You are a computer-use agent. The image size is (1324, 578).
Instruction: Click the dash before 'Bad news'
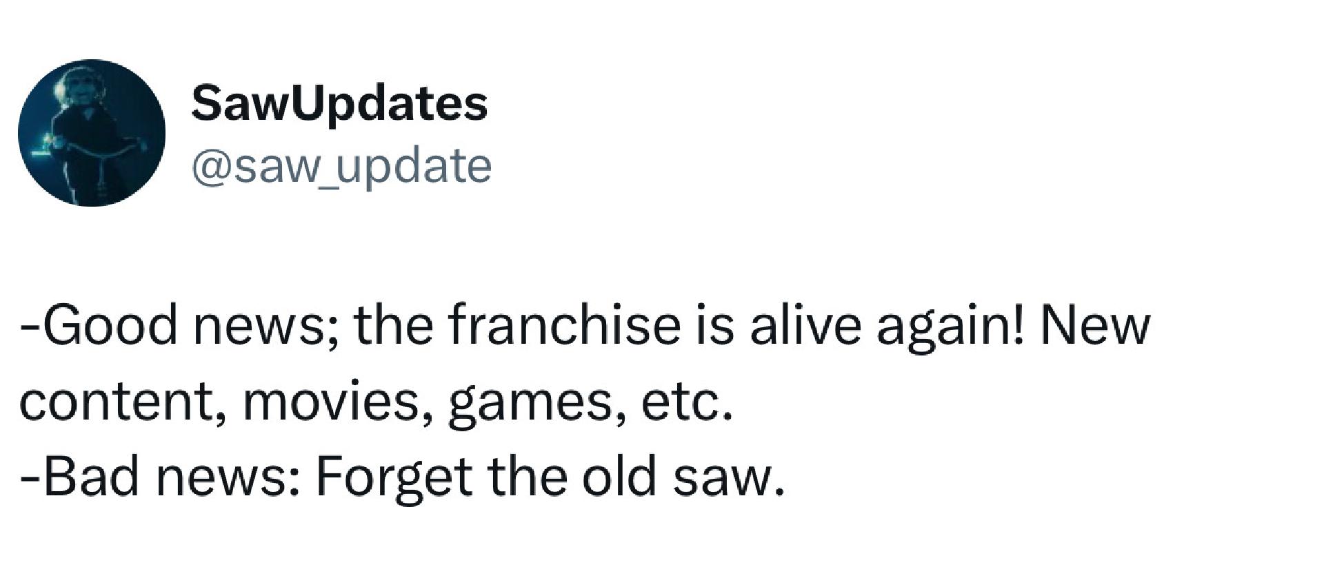30,481
